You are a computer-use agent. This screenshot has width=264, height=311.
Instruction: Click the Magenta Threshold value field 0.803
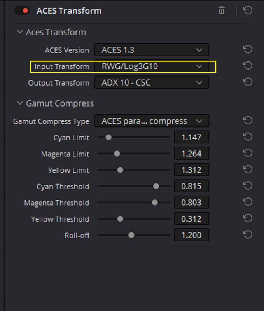[x=191, y=202]
